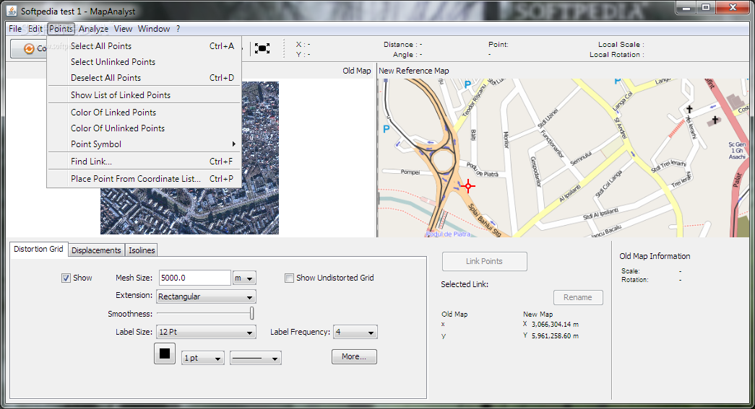This screenshot has width=755, height=409.
Task: Expand the Point Symbol submenu
Action: [144, 144]
